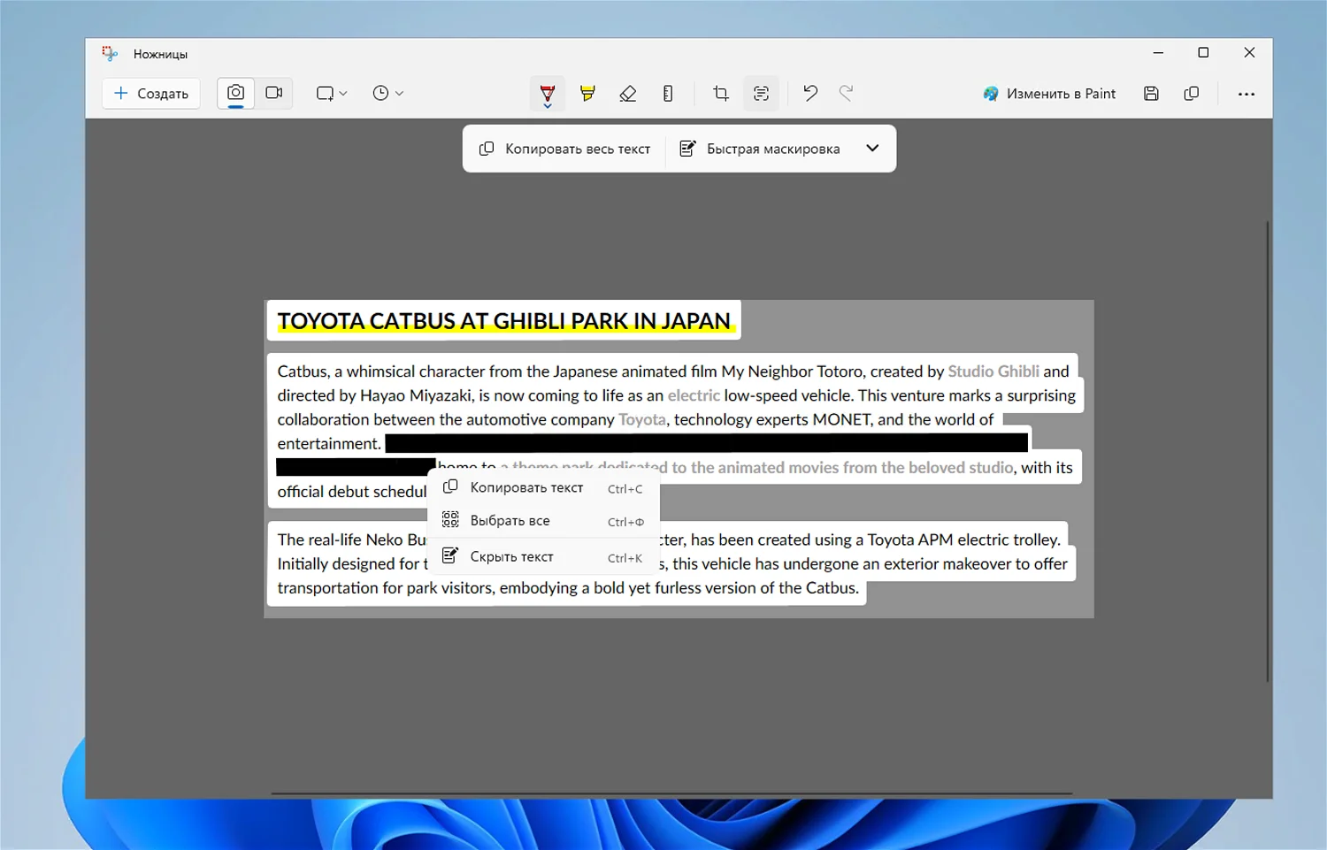Toggle the ruler tool
1327x850 pixels.
pyautogui.click(x=668, y=93)
